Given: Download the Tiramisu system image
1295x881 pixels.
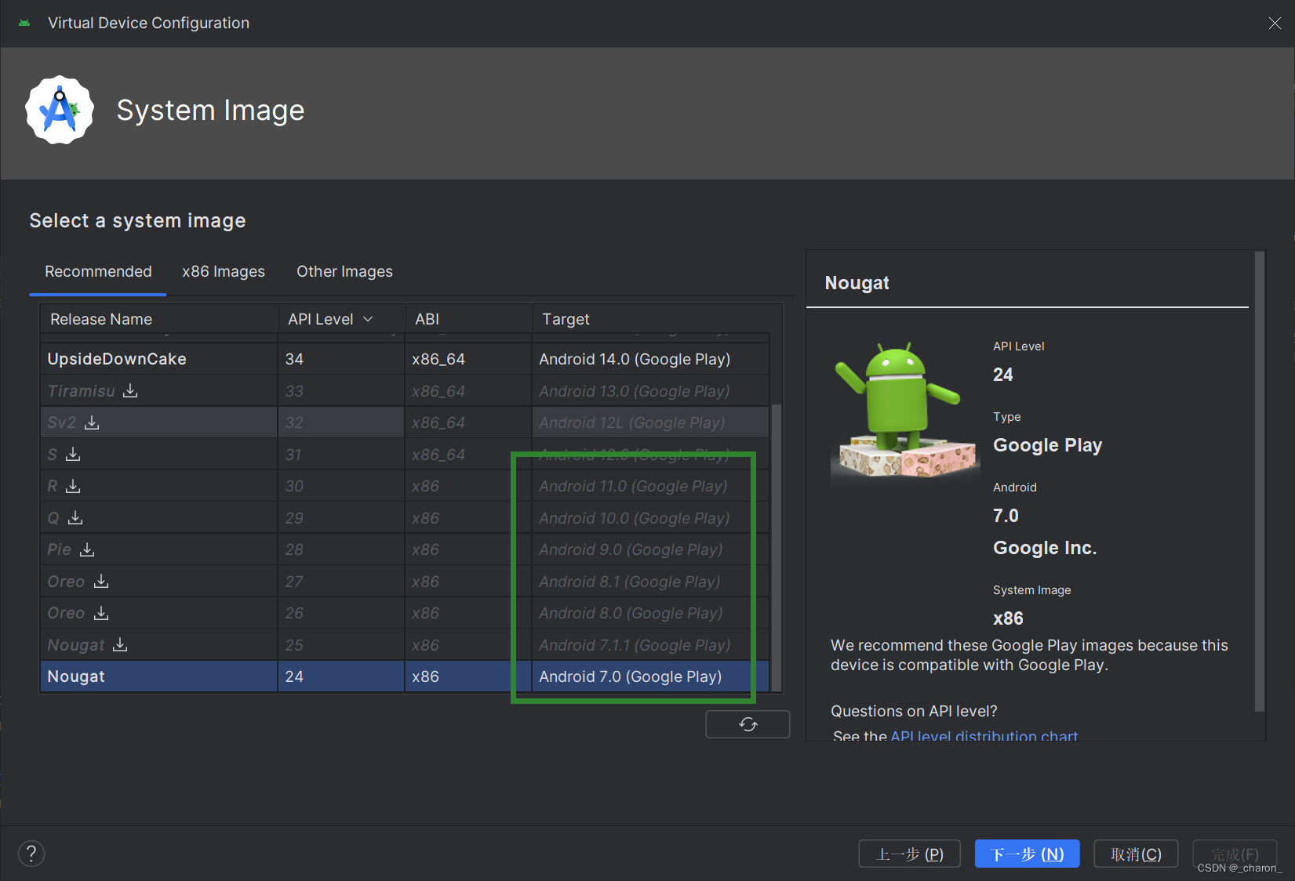Looking at the screenshot, I should click(x=130, y=390).
